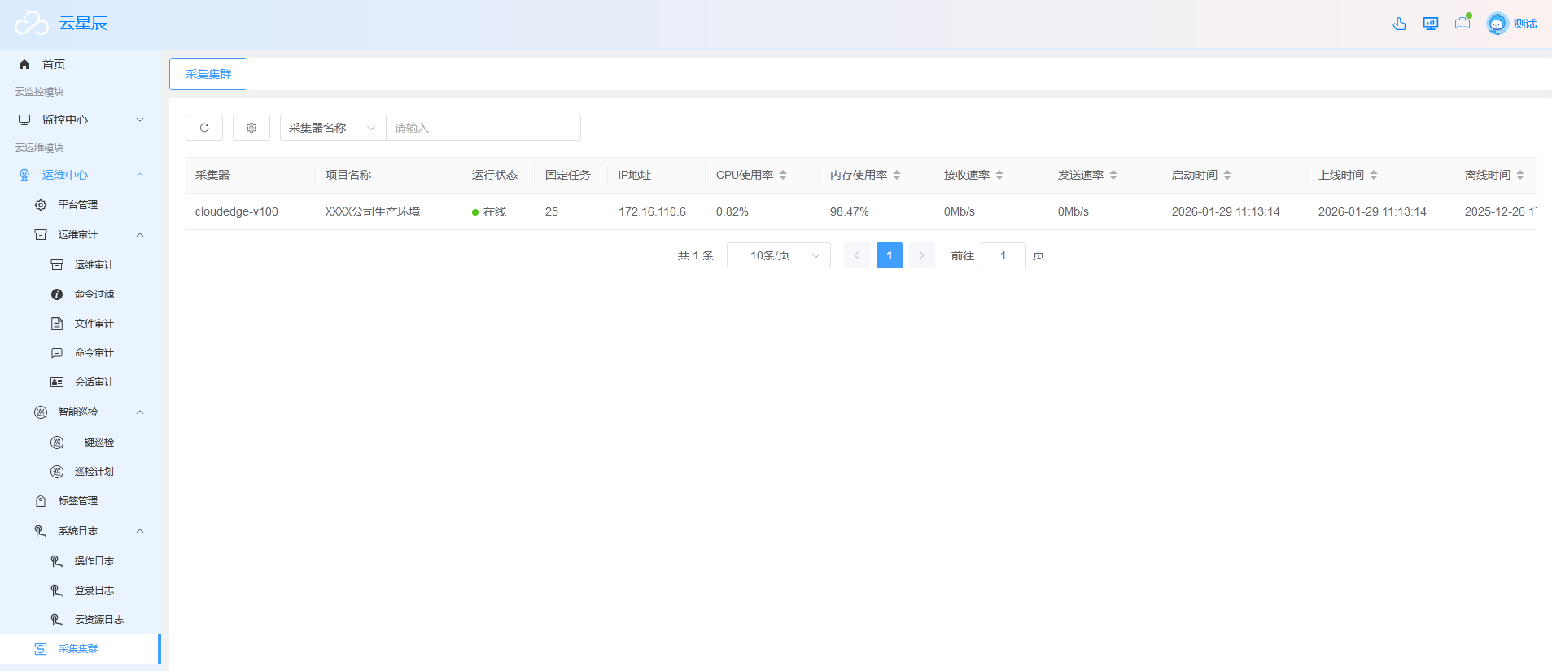Click the 平台管理 gear icon
Image resolution: width=1552 pixels, height=671 pixels.
[41, 205]
